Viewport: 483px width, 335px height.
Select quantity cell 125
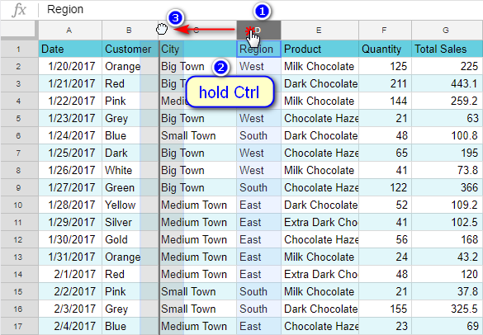point(385,67)
